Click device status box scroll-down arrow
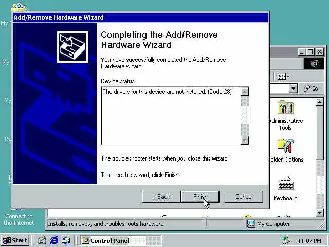The height and width of the screenshot is (247, 329). tap(245, 140)
